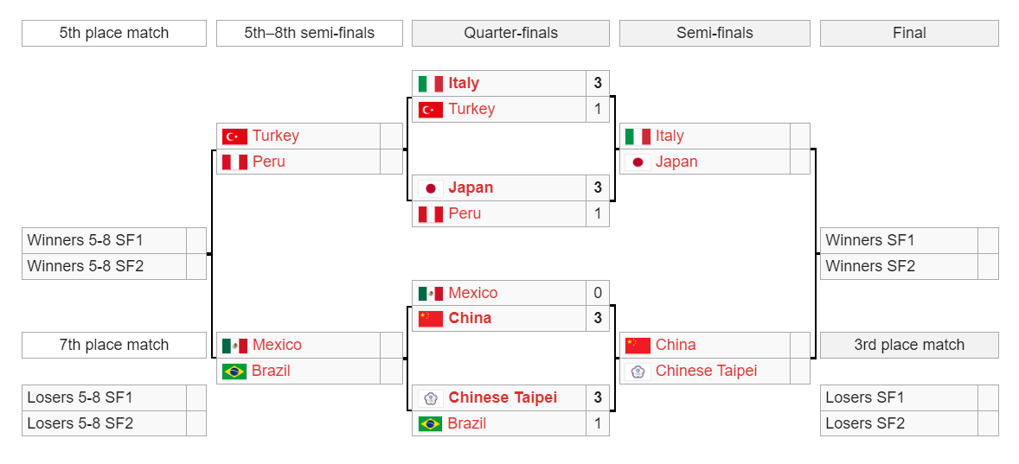
Task: Select the 3rd place match header
Action: [x=909, y=346]
